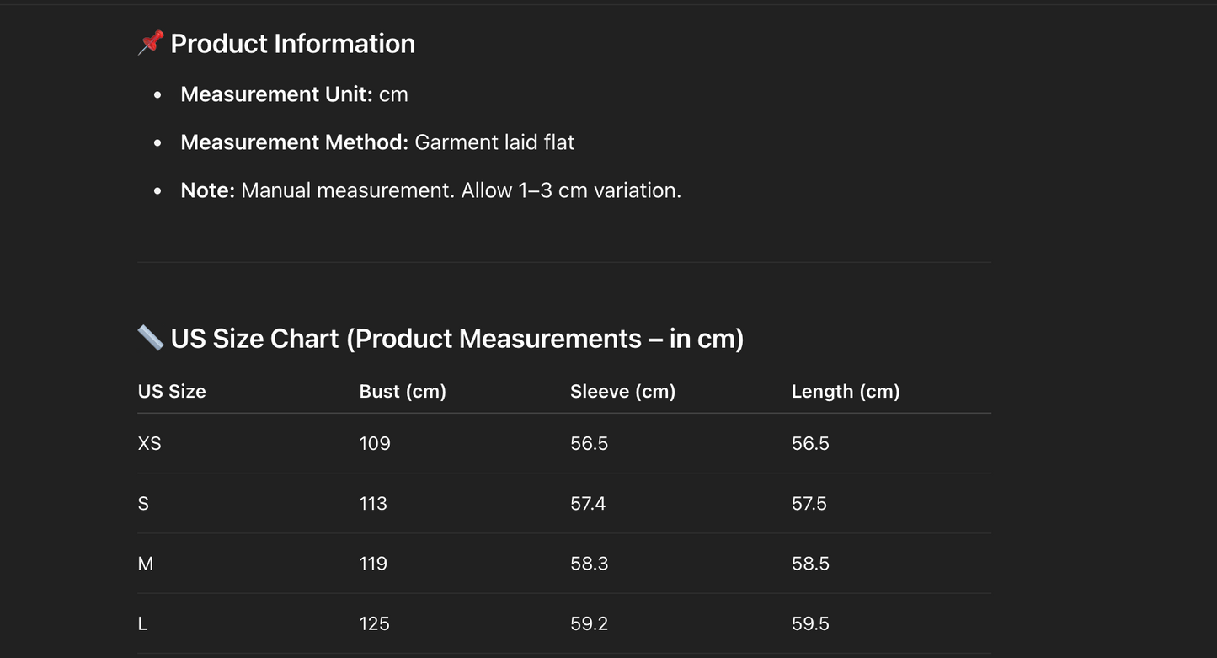The width and height of the screenshot is (1217, 658).
Task: Click the Note label in the list
Action: click(x=207, y=190)
